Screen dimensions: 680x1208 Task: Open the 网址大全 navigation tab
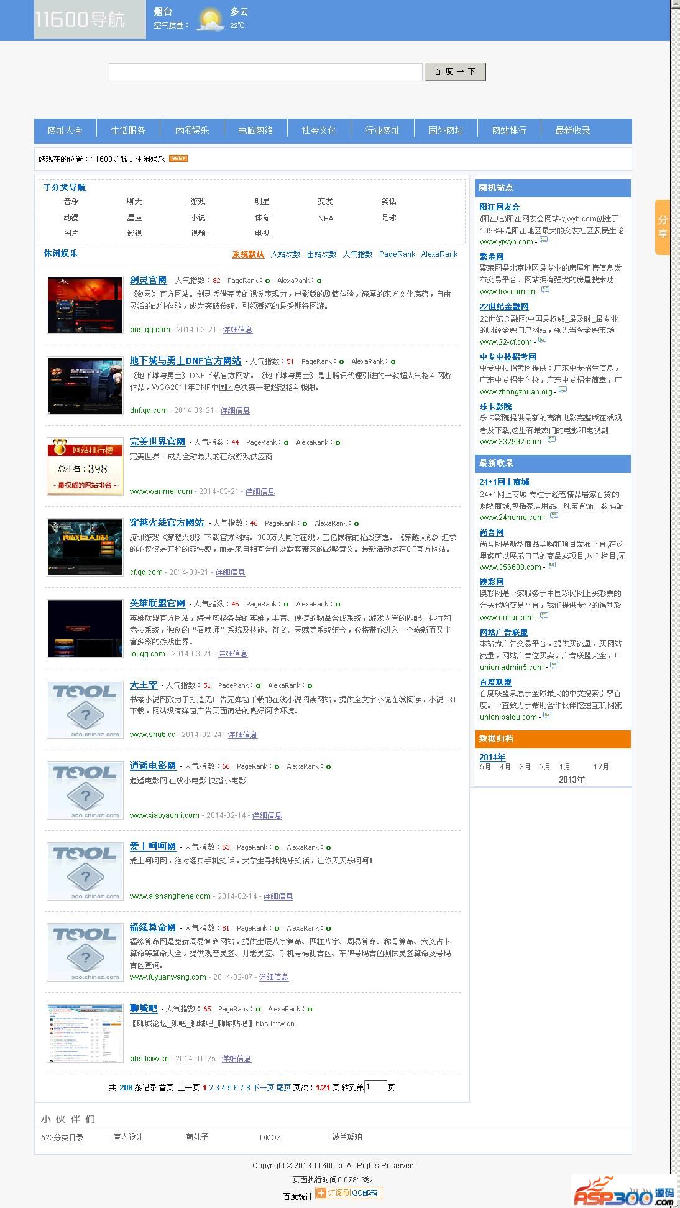pyautogui.click(x=65, y=131)
